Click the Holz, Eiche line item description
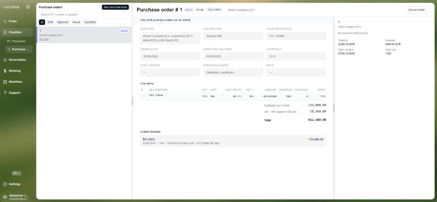The height and width of the screenshot is (202, 437). pos(156,95)
